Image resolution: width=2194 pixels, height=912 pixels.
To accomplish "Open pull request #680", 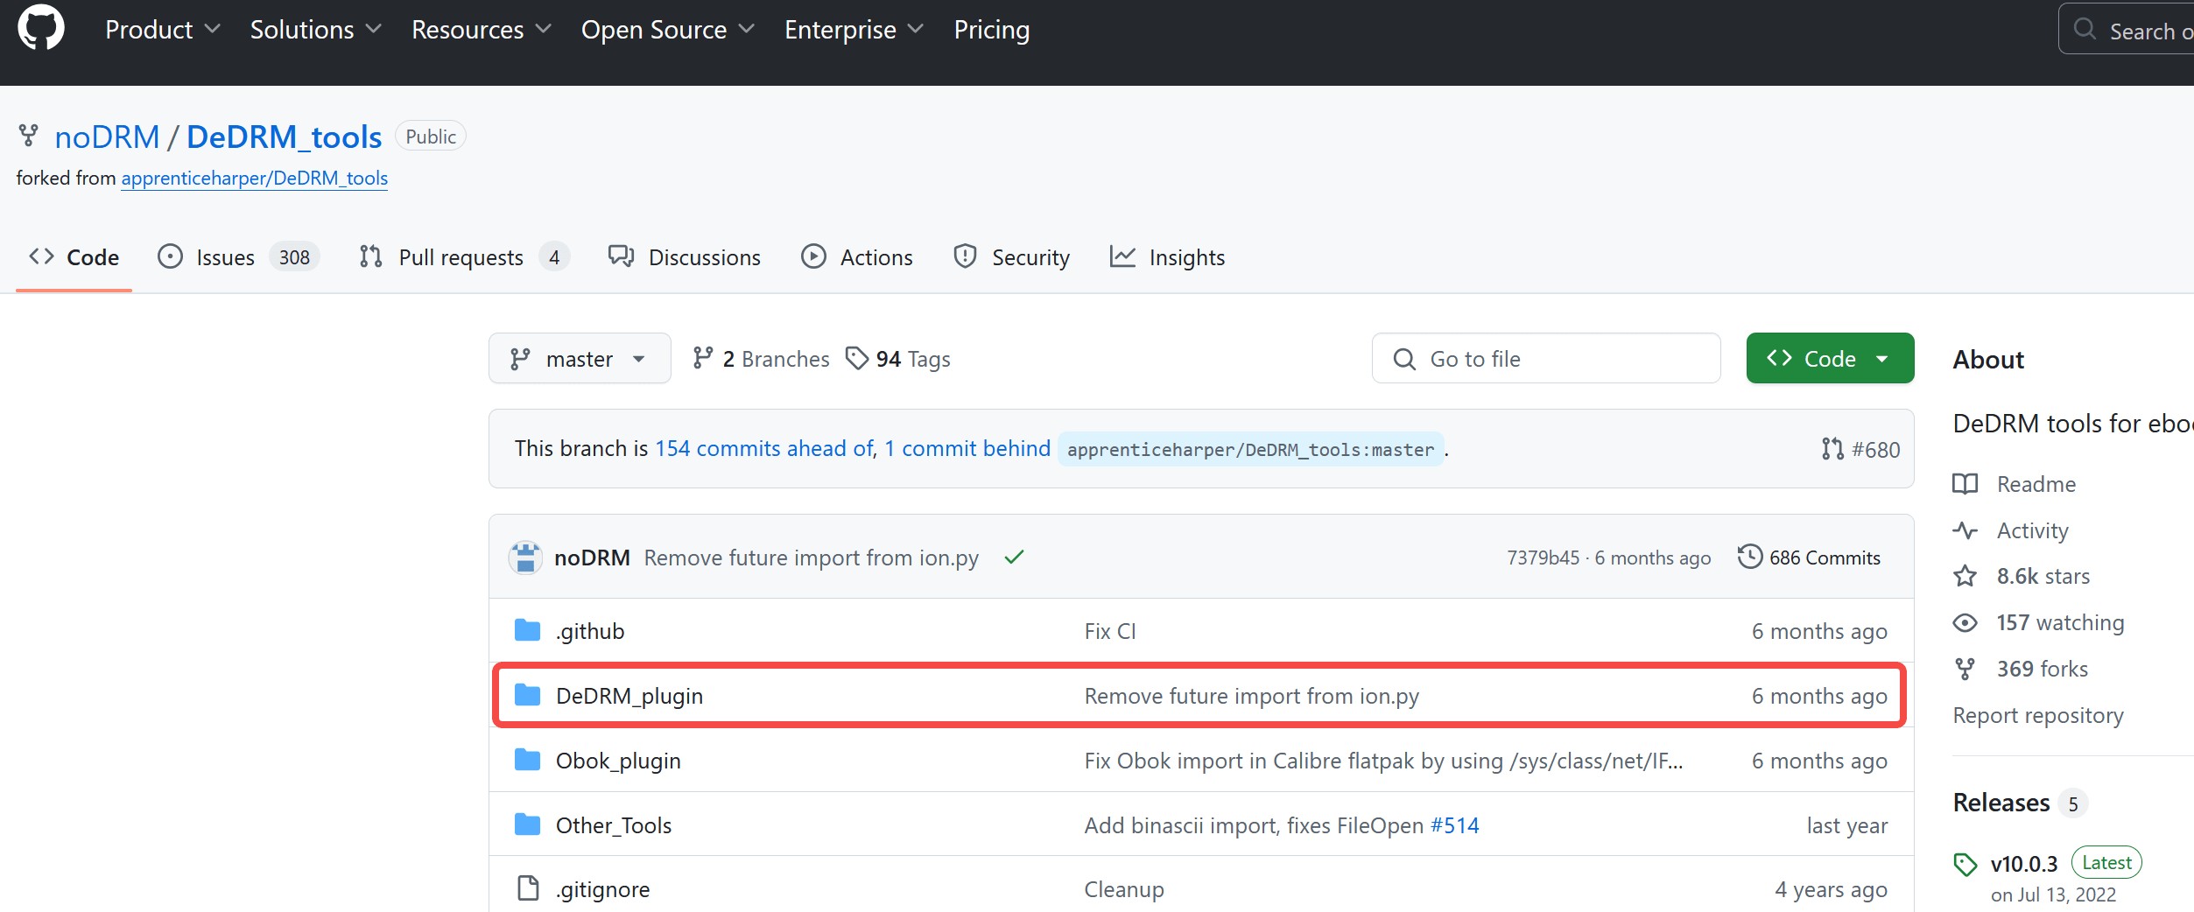I will click(x=1861, y=450).
